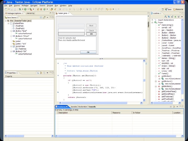Screen dimensions: 188x141
Task: Click the Run button in the toolbar
Action: (x=25, y=9)
